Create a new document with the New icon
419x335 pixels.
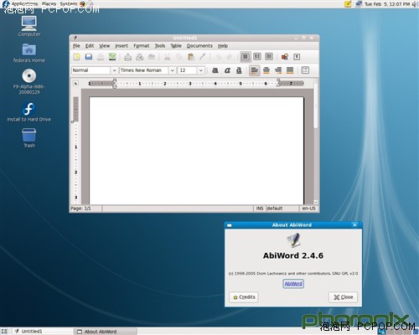point(76,57)
